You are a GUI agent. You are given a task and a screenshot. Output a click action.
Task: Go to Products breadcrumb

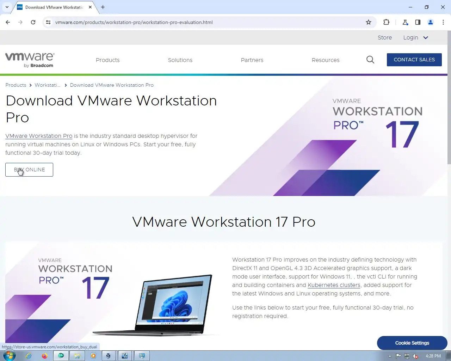(16, 85)
